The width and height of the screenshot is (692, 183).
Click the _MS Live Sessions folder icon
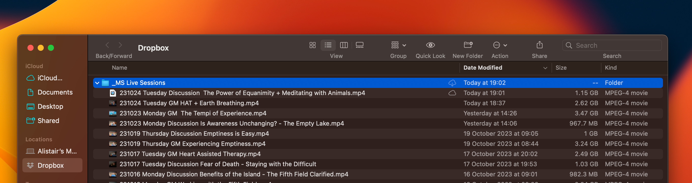pos(105,83)
